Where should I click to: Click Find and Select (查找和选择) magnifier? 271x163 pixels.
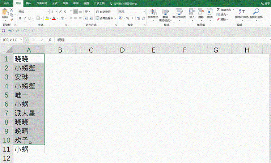[256, 14]
